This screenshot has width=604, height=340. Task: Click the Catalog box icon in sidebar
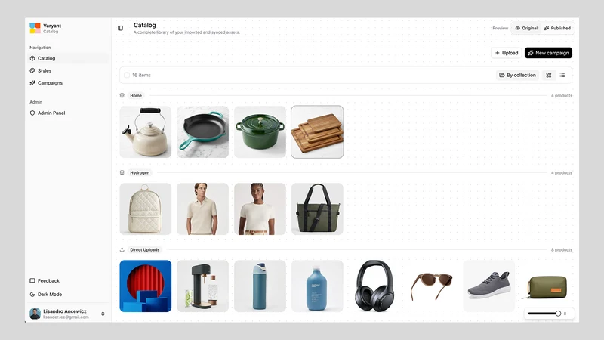[x=32, y=58]
